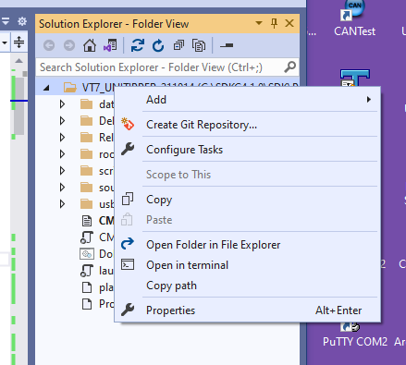
Task: Switch between solutions and folder views icon
Action: pos(110,45)
